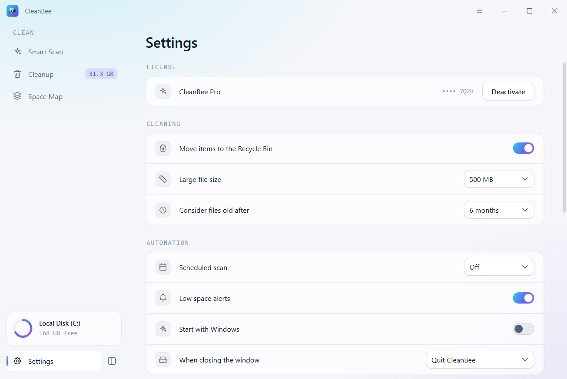
Task: Click the icon beside Start with Windows
Action: coord(163,329)
